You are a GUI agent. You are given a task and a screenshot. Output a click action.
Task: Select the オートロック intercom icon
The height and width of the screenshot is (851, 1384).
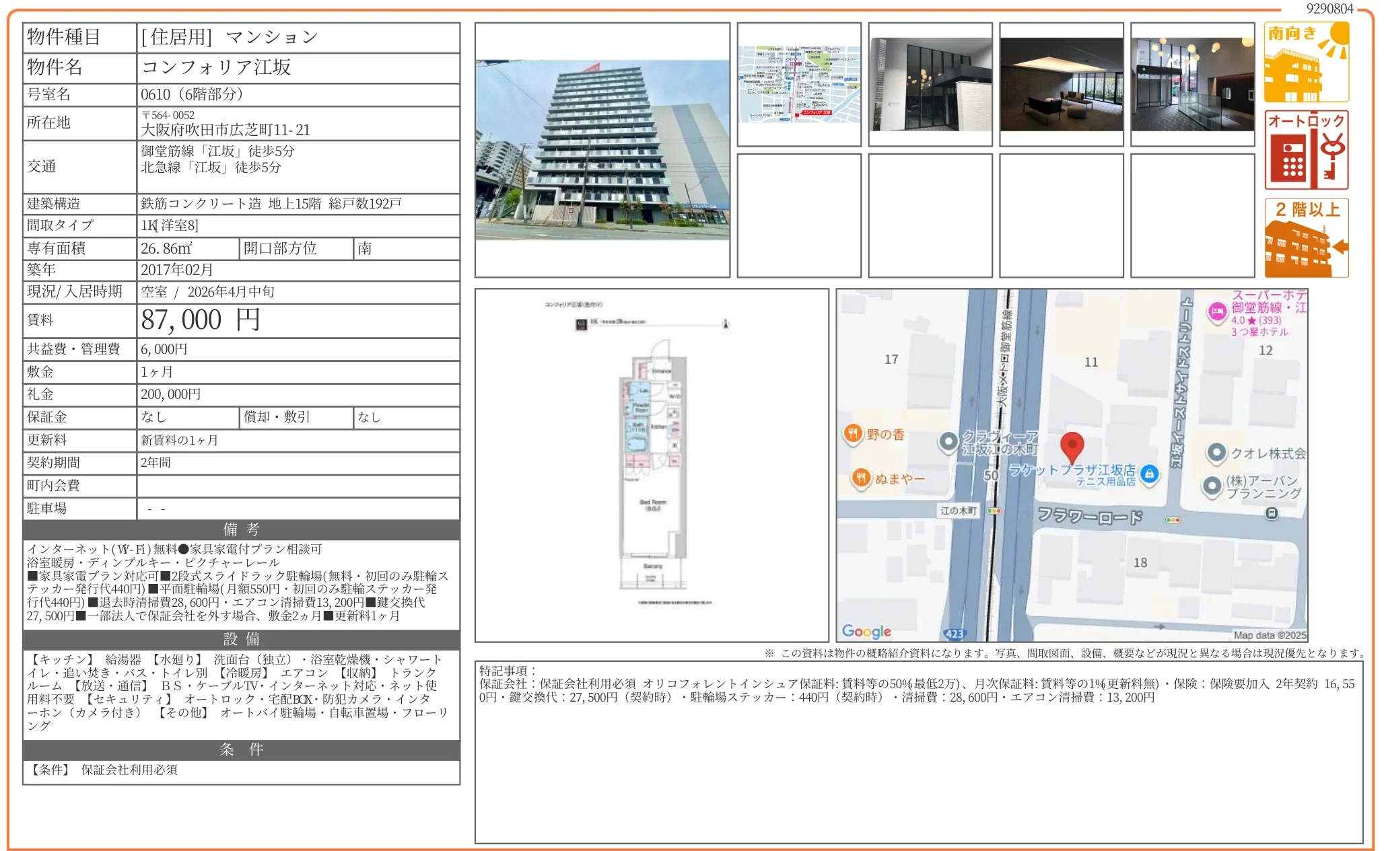pos(1307,147)
